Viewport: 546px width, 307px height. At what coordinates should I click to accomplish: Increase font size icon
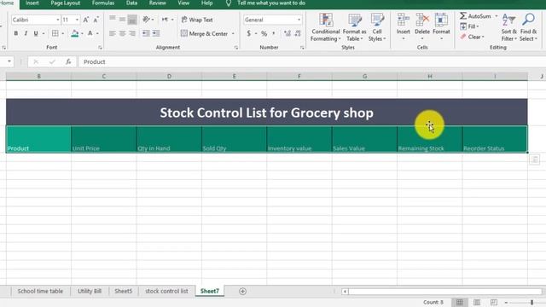tap(85, 20)
